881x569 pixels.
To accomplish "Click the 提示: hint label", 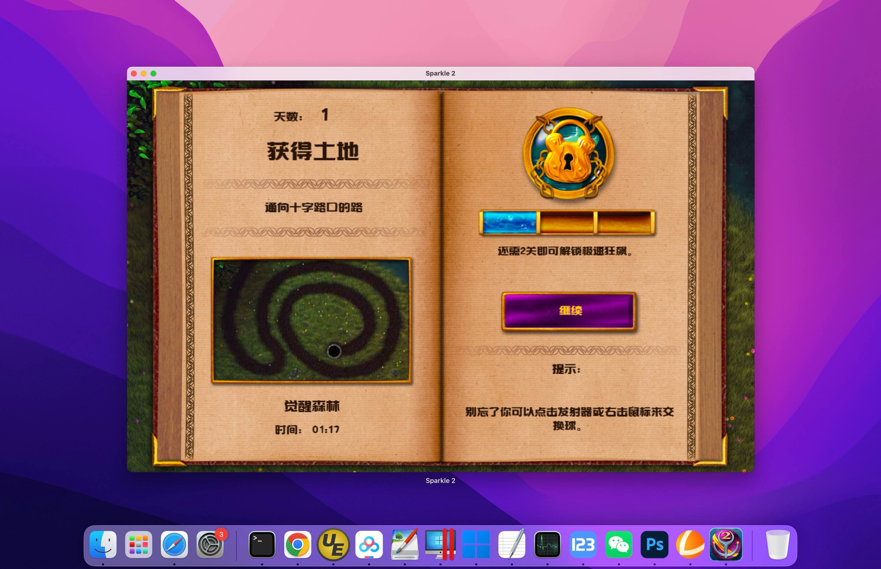I will pyautogui.click(x=566, y=369).
